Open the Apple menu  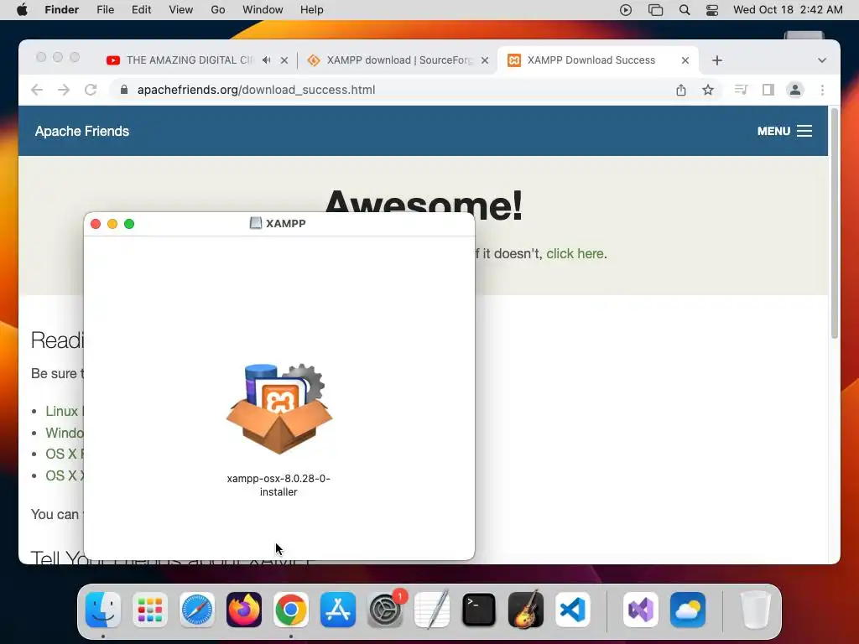(x=22, y=10)
